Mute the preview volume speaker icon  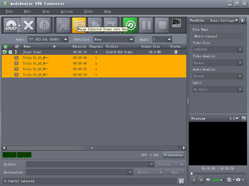pyautogui.click(x=208, y=180)
